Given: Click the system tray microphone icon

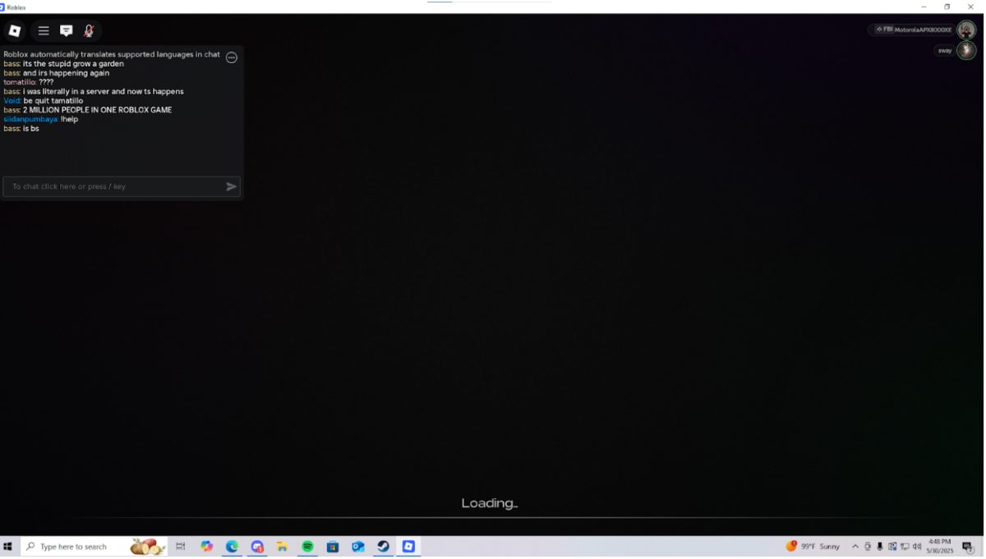Looking at the screenshot, I should 880,547.
